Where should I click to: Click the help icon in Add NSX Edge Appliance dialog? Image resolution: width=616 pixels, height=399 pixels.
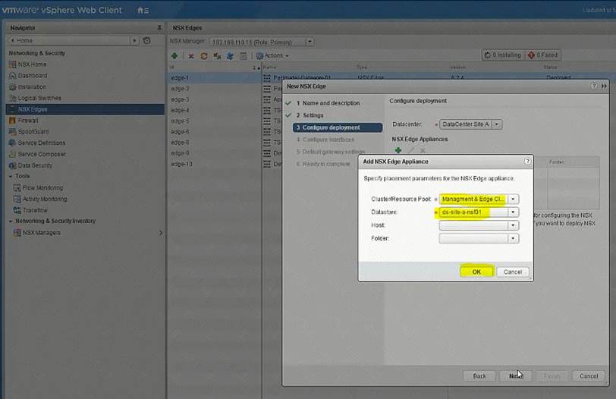pyautogui.click(x=527, y=162)
